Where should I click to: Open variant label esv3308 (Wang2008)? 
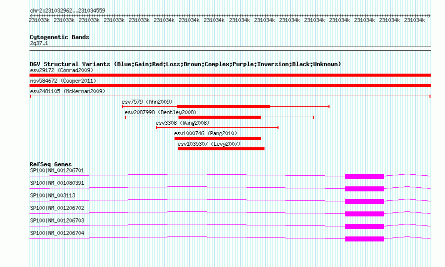(x=182, y=123)
